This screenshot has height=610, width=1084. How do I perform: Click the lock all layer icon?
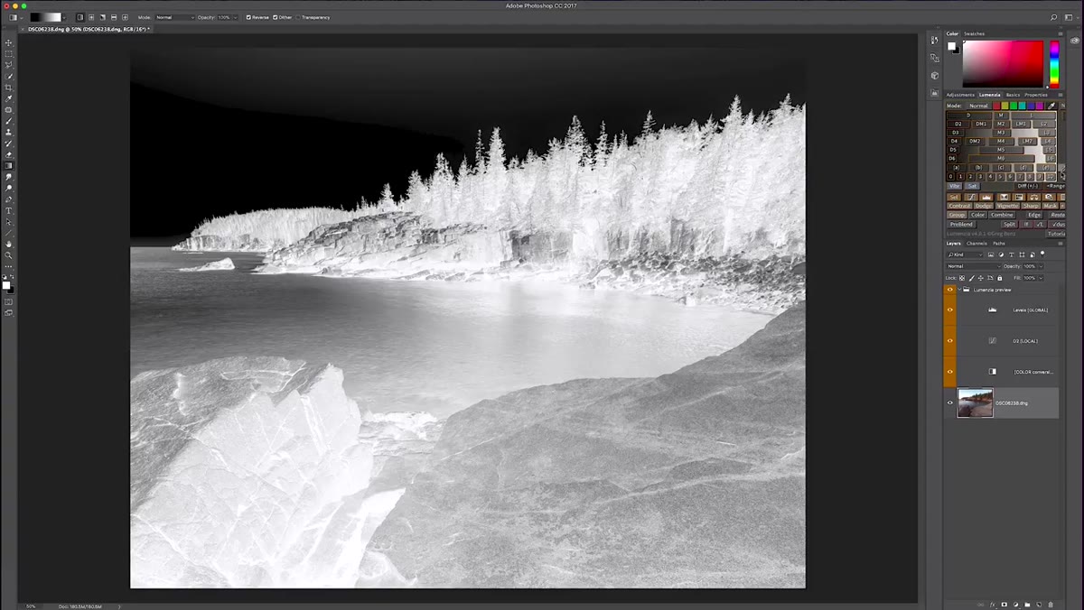[1000, 278]
